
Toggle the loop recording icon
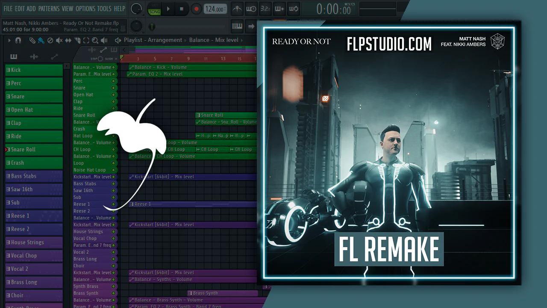click(x=293, y=9)
